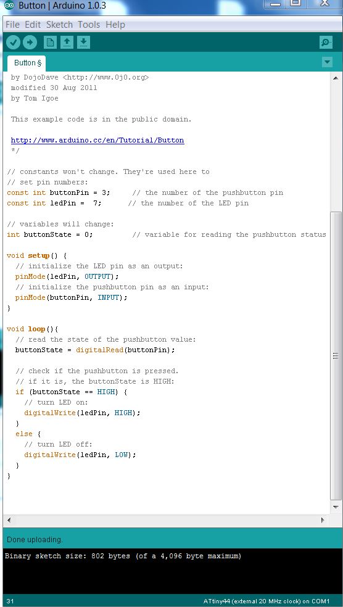The height and width of the screenshot is (607, 343).
Task: Open the tab options dropdown arrow
Action: coord(327,62)
